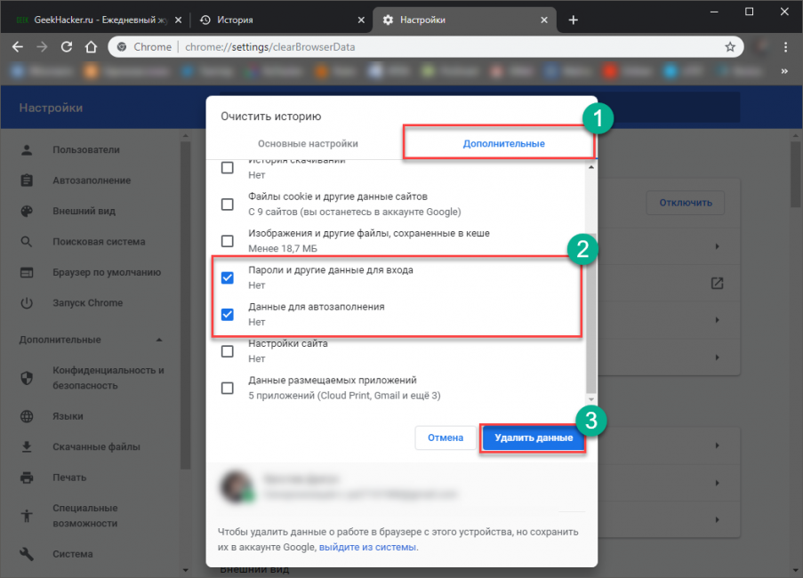Click the Поисковая система magnifier icon

point(27,242)
